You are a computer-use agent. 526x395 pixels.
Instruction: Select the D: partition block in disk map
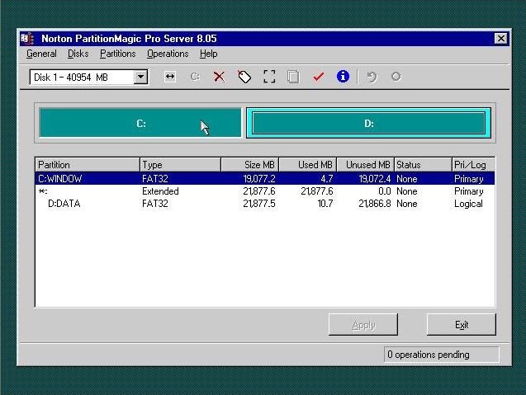tap(368, 123)
